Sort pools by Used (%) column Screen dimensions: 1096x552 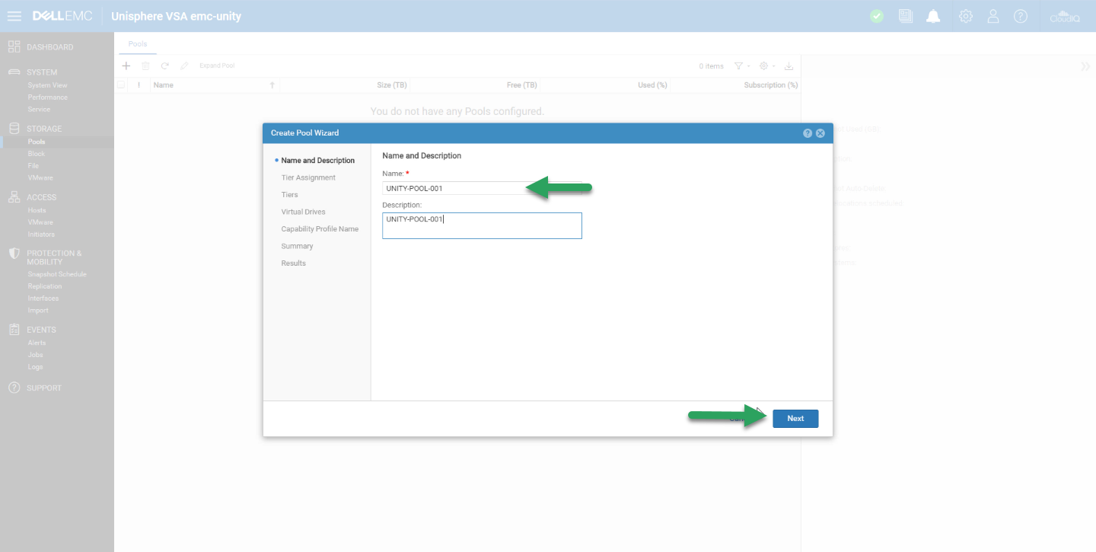coord(652,85)
